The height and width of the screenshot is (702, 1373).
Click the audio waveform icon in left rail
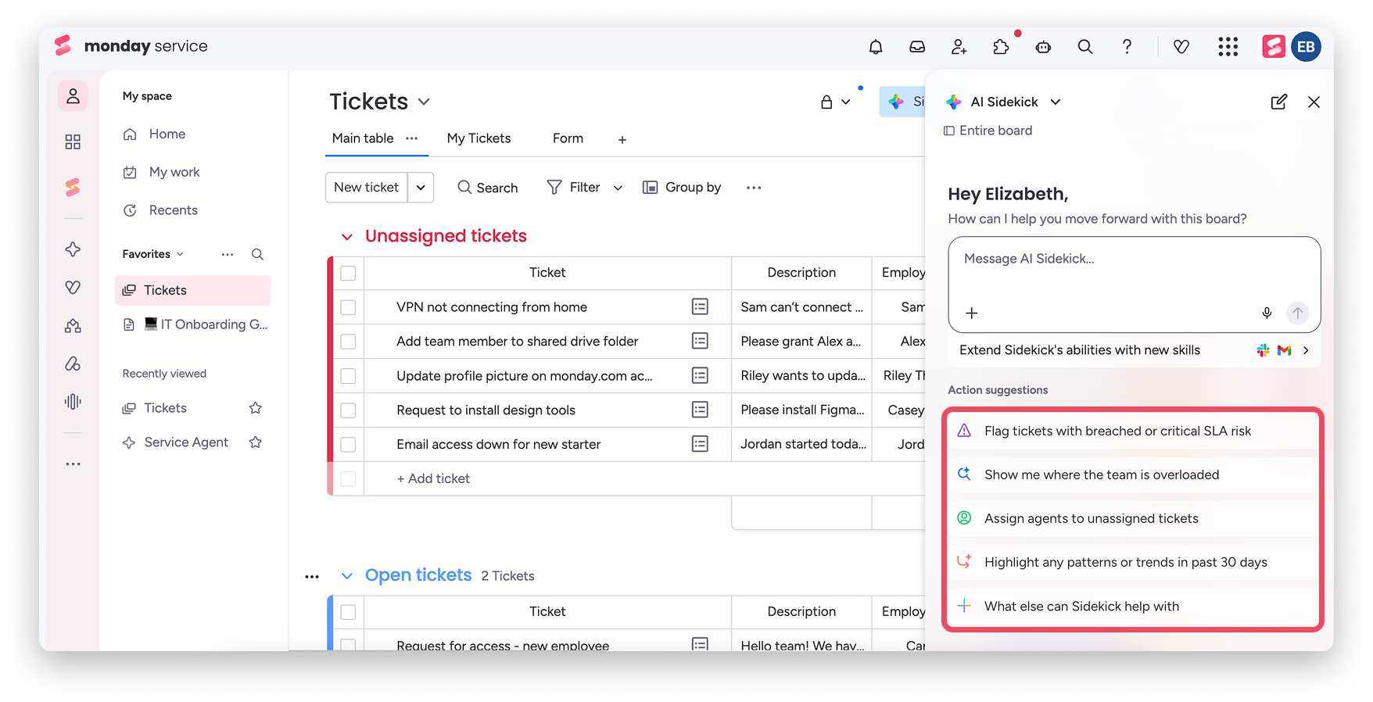pos(73,401)
